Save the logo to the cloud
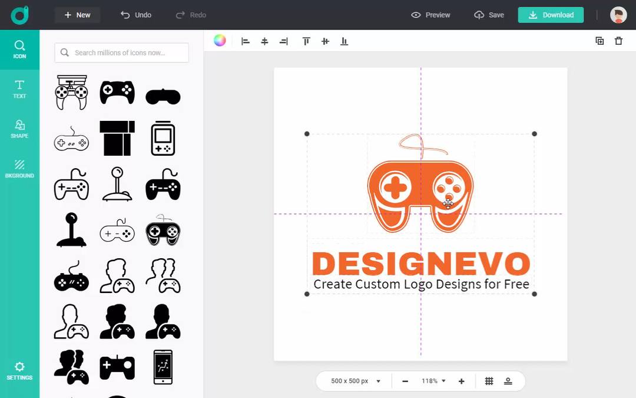 point(489,15)
